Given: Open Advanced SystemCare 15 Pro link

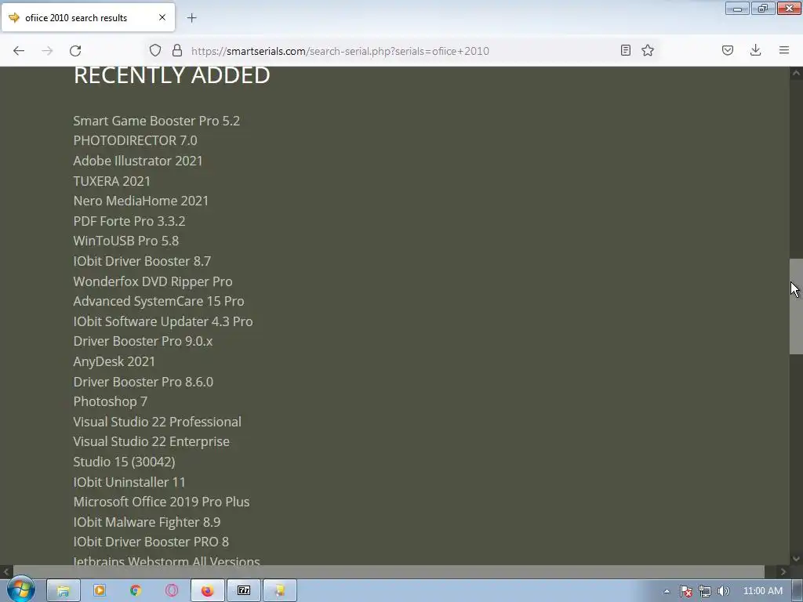Looking at the screenshot, I should click(158, 301).
